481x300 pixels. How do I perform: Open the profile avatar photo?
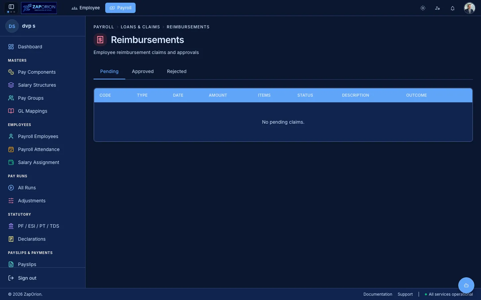(470, 8)
